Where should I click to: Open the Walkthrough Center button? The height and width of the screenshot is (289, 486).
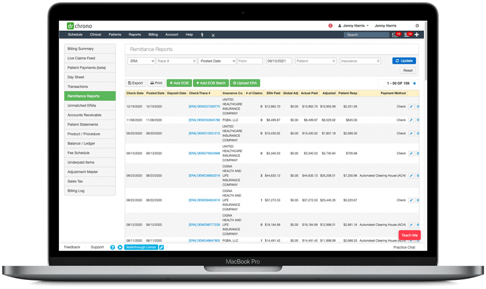[x=141, y=247]
